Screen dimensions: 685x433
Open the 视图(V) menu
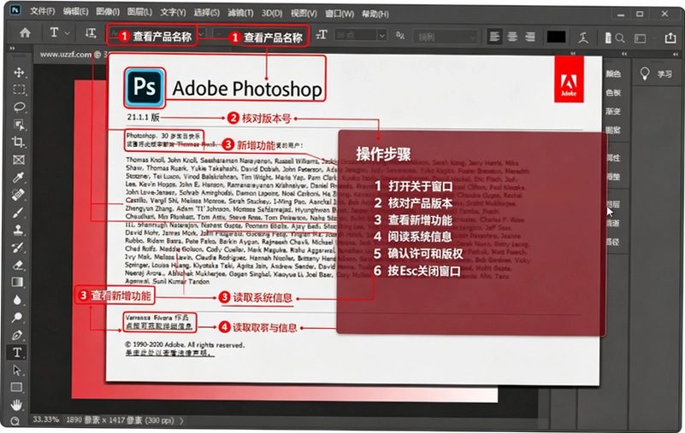coord(304,14)
